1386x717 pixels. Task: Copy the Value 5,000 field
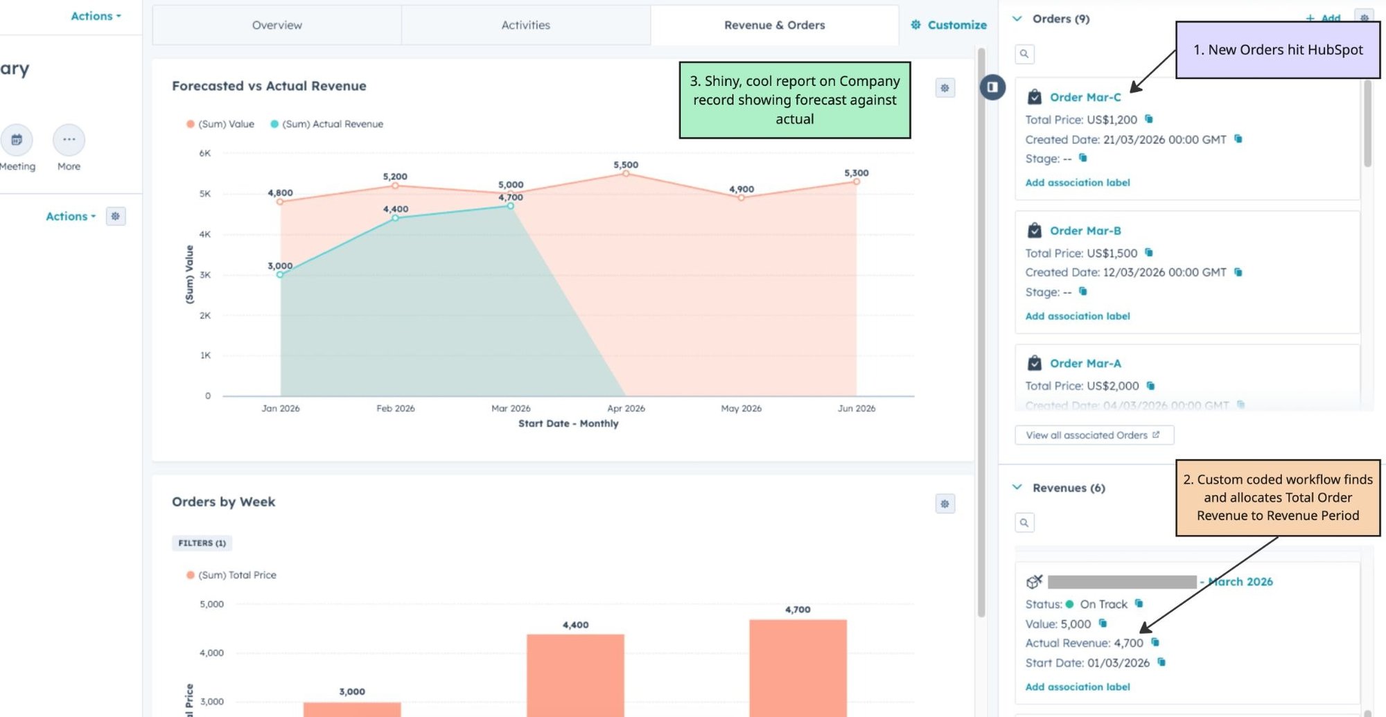(x=1103, y=623)
